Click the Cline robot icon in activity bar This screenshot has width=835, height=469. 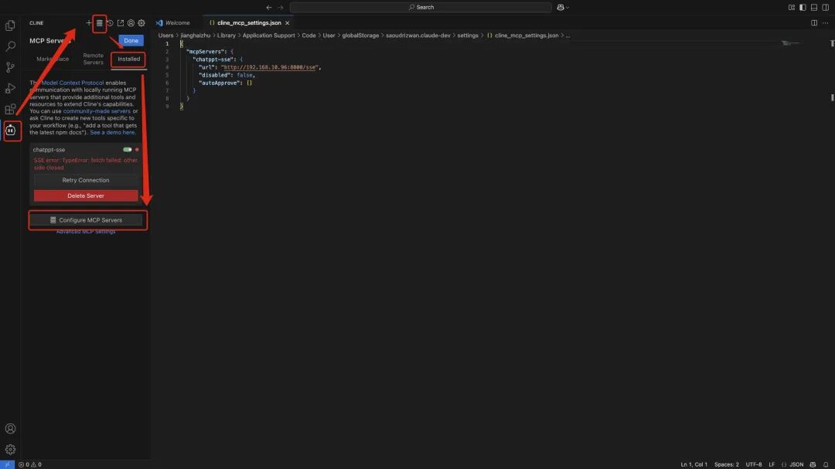[11, 131]
